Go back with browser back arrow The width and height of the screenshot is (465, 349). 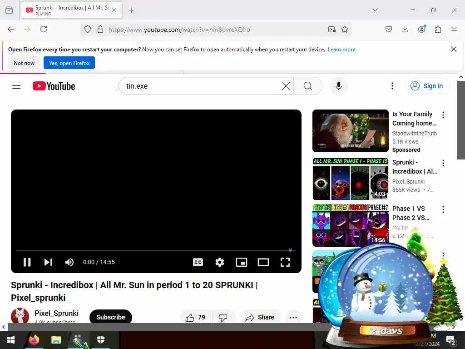pos(11,29)
